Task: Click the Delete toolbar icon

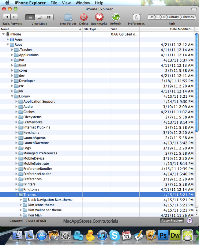Action: (84, 17)
